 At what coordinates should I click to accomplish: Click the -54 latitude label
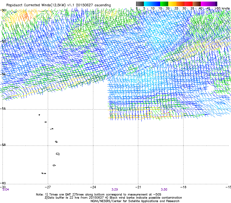(x=3, y=74)
